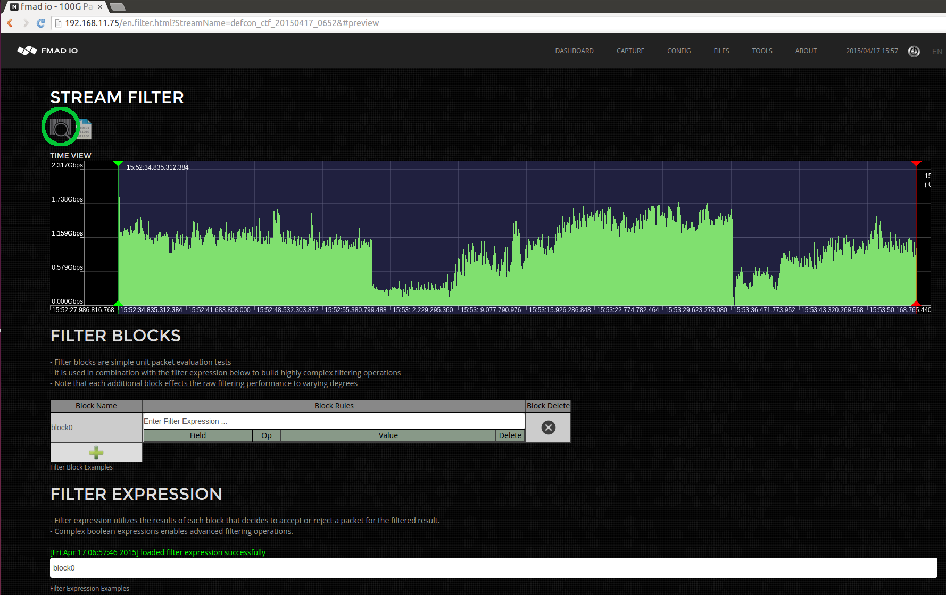Open the Filter Expression Examples link
Viewport: 946px width, 595px height.
click(x=89, y=589)
